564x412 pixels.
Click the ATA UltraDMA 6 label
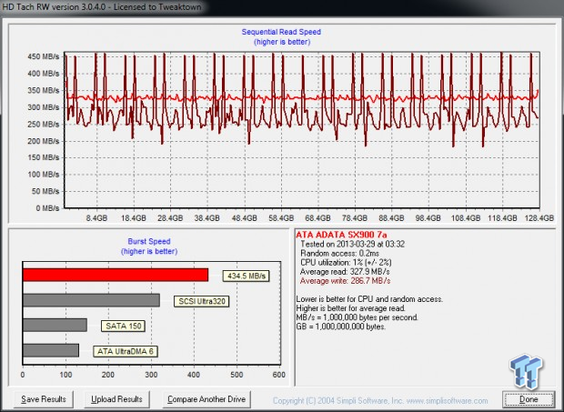tap(126, 351)
